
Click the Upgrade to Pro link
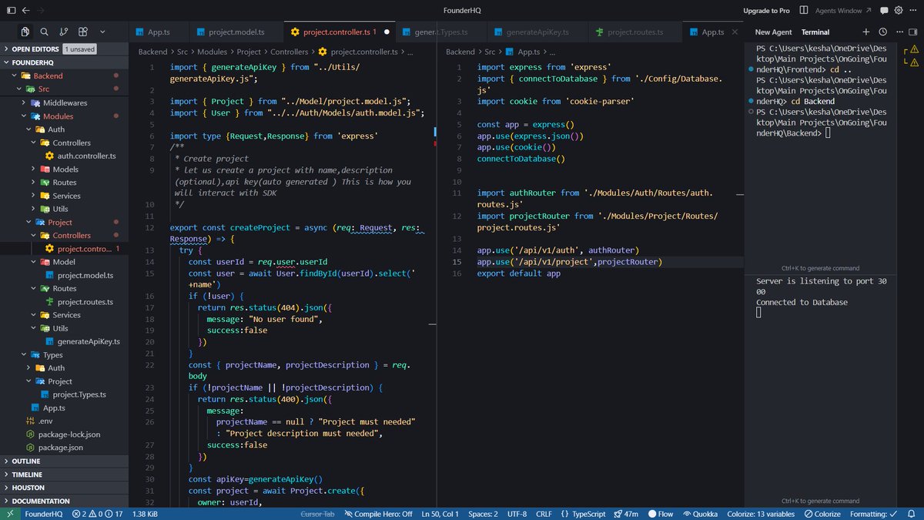[x=766, y=11]
